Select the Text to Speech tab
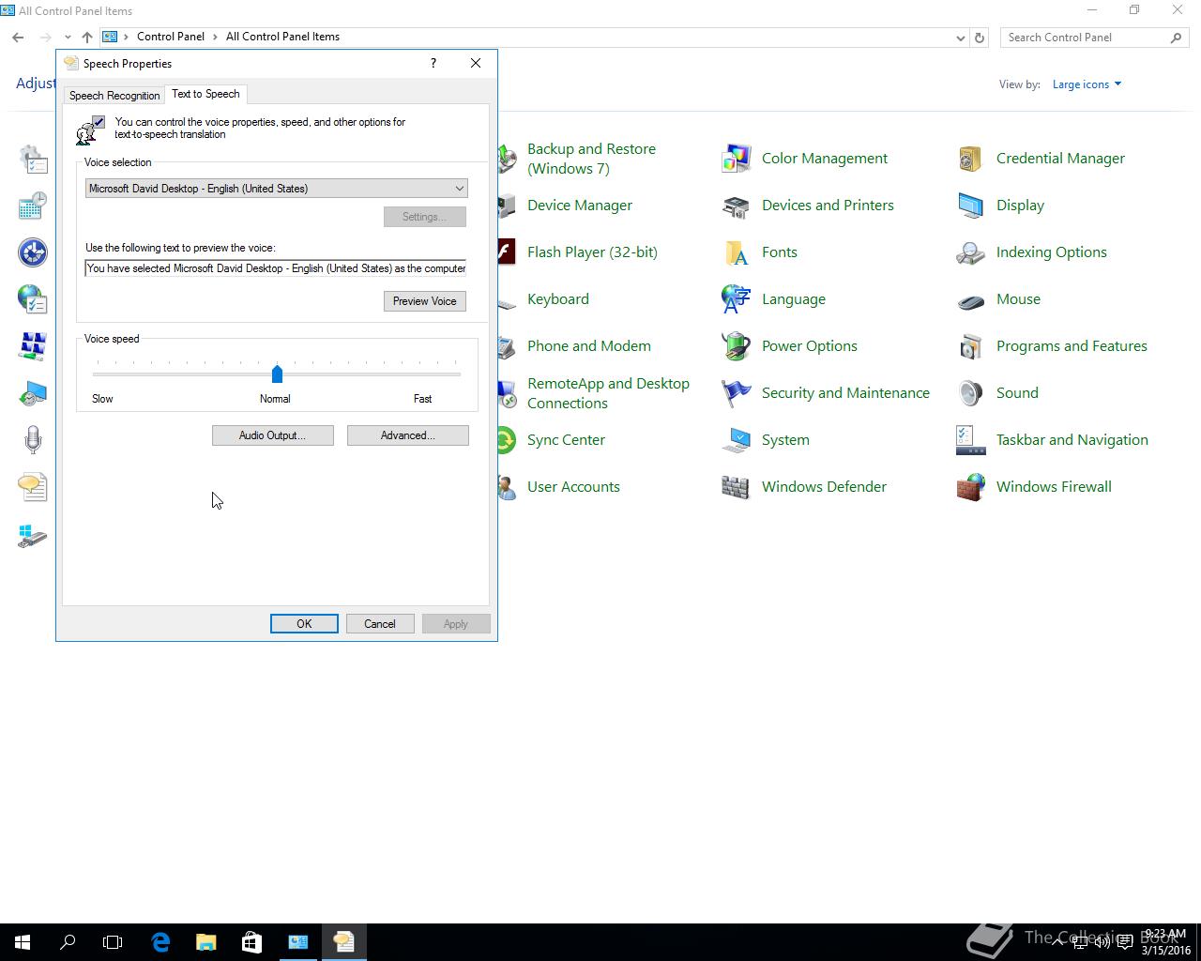The image size is (1201, 961). point(205,94)
